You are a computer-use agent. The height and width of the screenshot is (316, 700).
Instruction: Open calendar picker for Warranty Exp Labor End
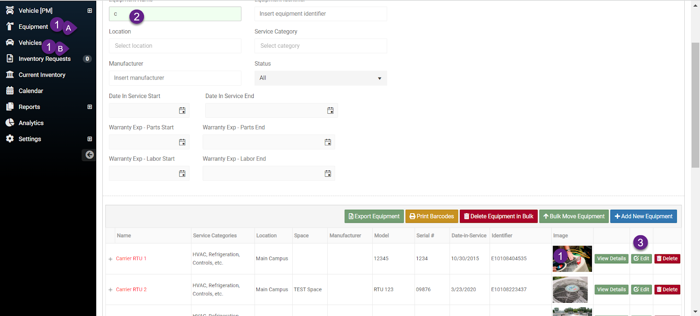[328, 174]
